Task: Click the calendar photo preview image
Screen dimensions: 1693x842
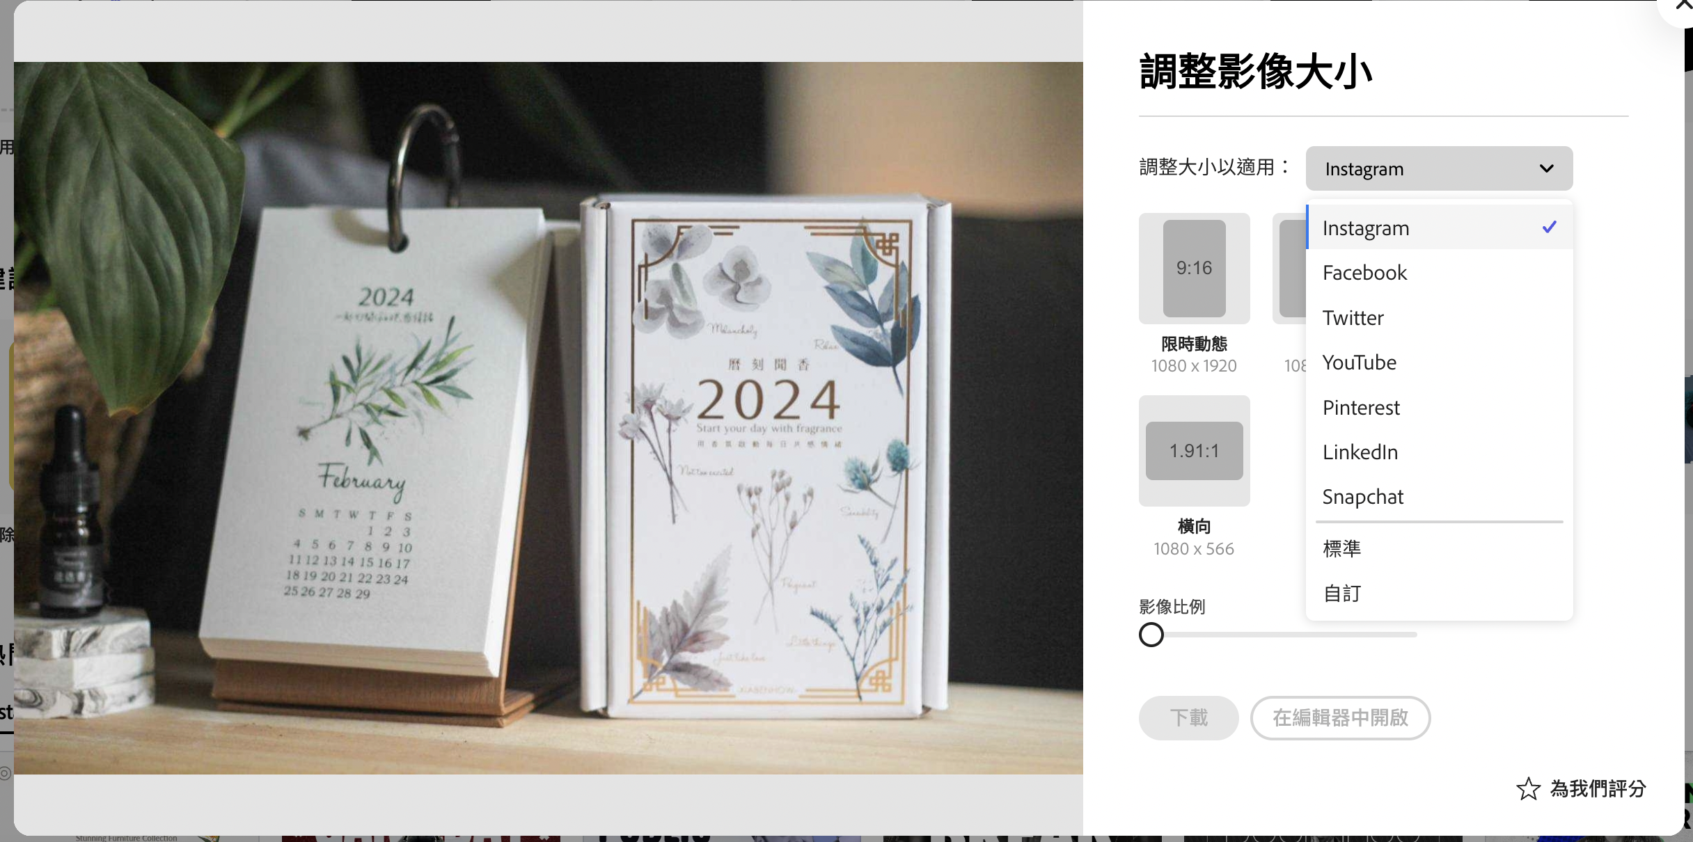Action: pos(549,418)
